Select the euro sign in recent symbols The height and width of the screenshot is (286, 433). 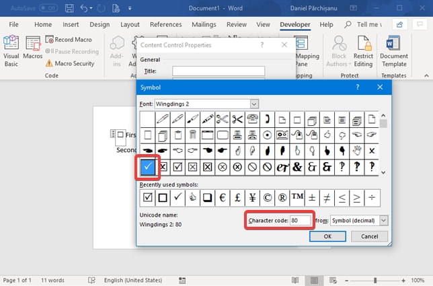tap(222, 197)
